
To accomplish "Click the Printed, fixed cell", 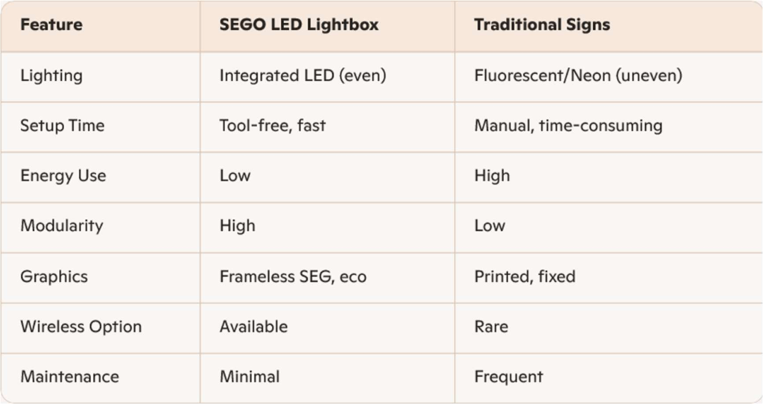I will [x=525, y=277].
